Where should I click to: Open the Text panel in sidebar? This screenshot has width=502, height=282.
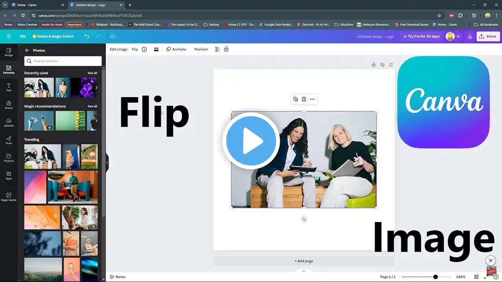pos(9,87)
